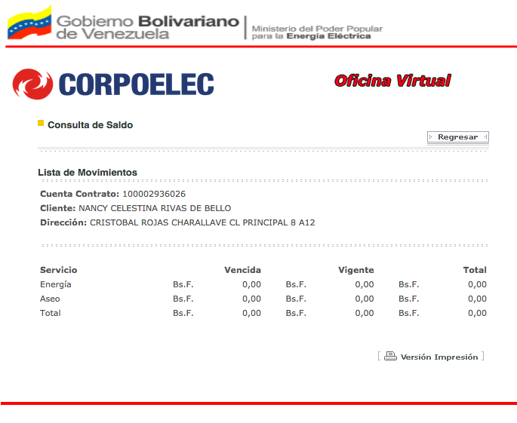Screen dimensions: 517x423
Task: Click the Venezuelan flag icon in the header
Action: pyautogui.click(x=29, y=23)
